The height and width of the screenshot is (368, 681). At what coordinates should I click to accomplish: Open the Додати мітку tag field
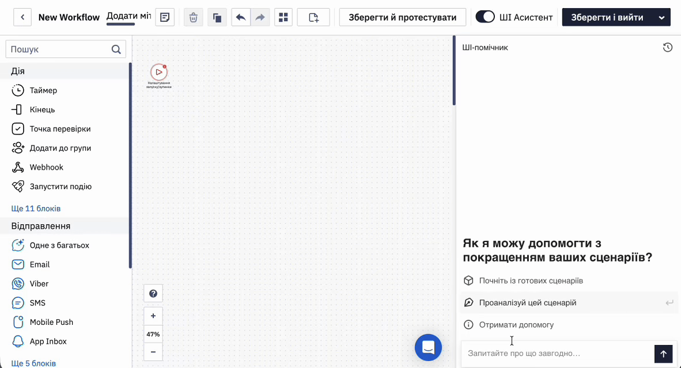pyautogui.click(x=128, y=17)
